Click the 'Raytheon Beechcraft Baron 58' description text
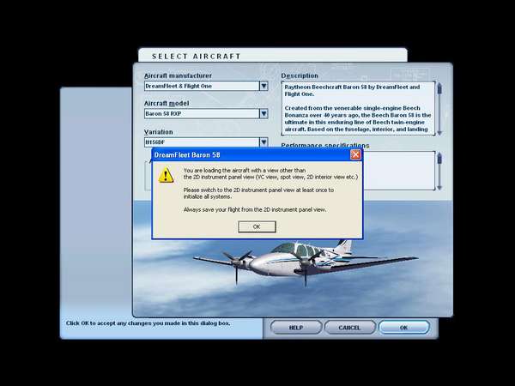The height and width of the screenshot is (386, 515). [352, 90]
